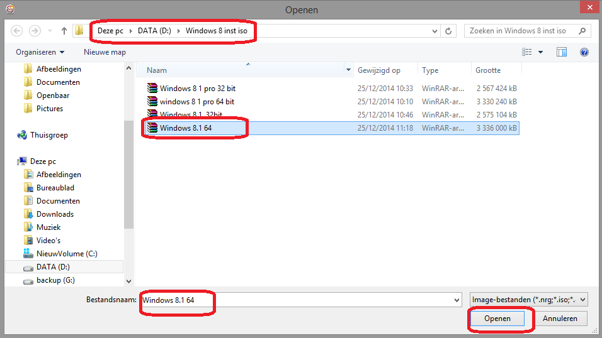Click WinRAR icon of 'Windows 8 1 pro 32 bit'
The image size is (602, 338).
152,88
